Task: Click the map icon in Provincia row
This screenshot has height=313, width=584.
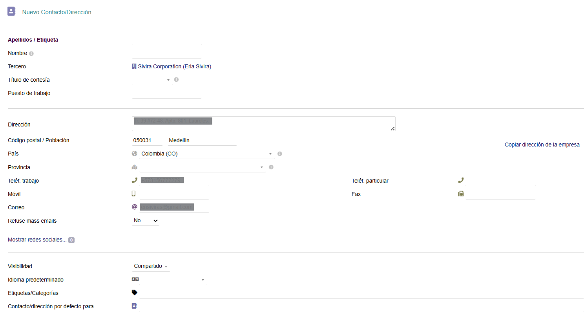Action: tap(135, 167)
